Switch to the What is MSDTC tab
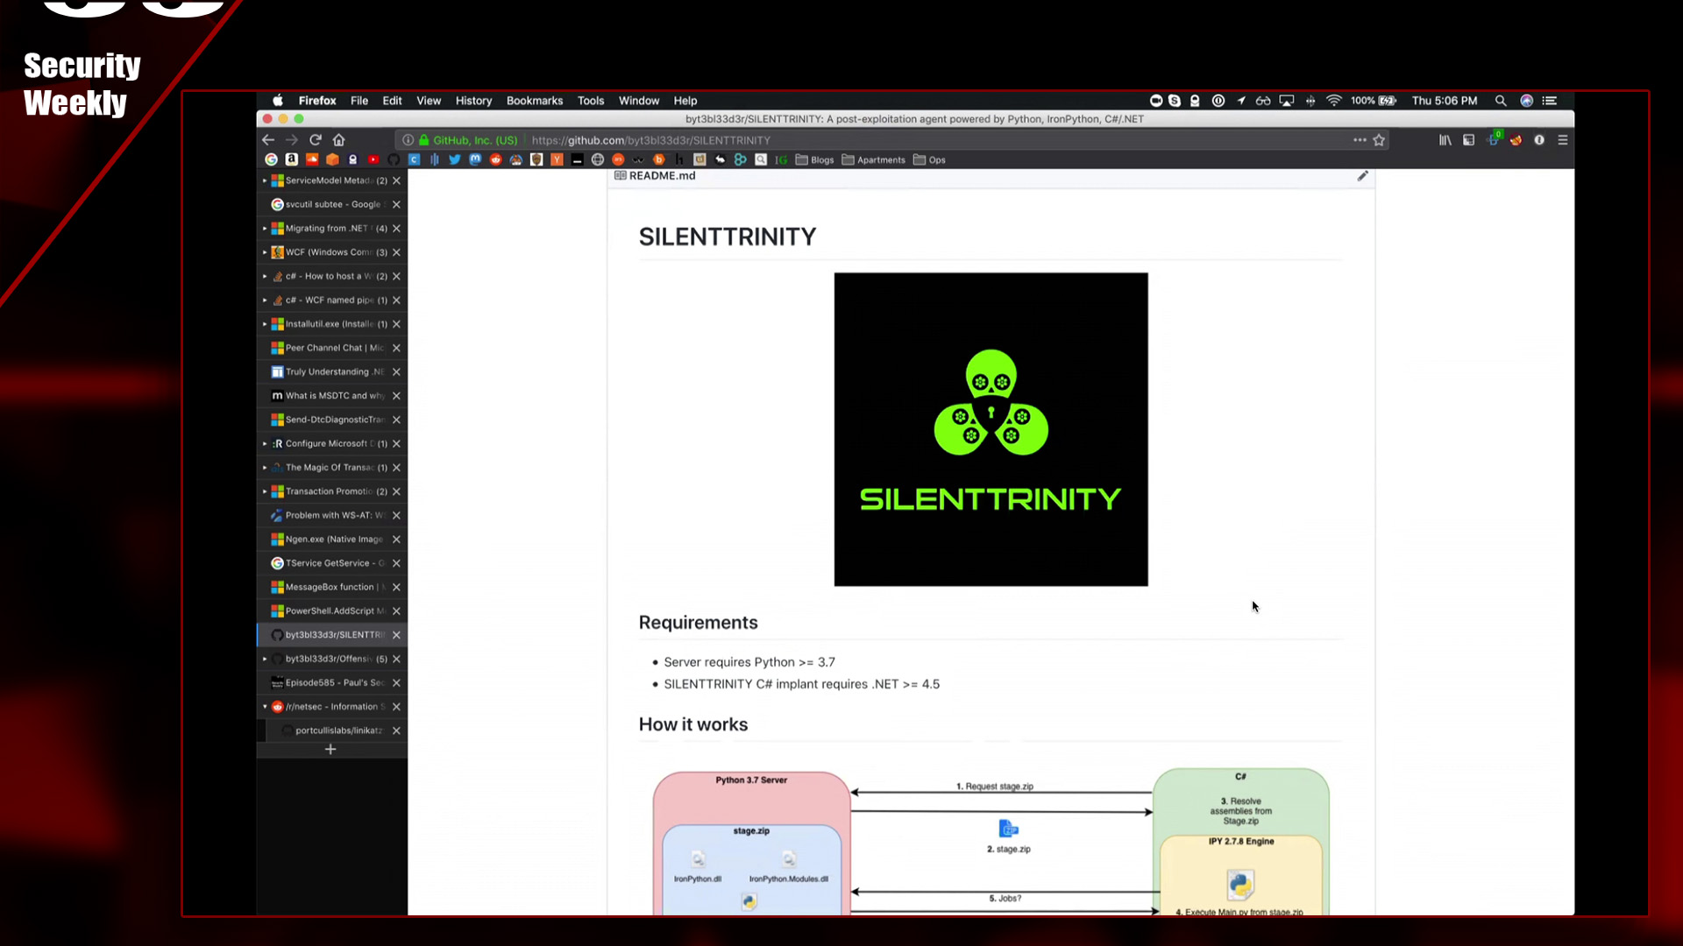The width and height of the screenshot is (1683, 946). [332, 396]
